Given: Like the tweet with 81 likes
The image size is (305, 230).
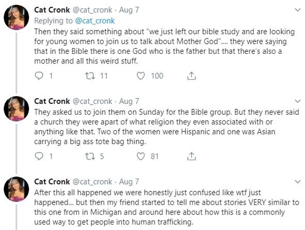Looking at the screenshot, I should point(141,156).
